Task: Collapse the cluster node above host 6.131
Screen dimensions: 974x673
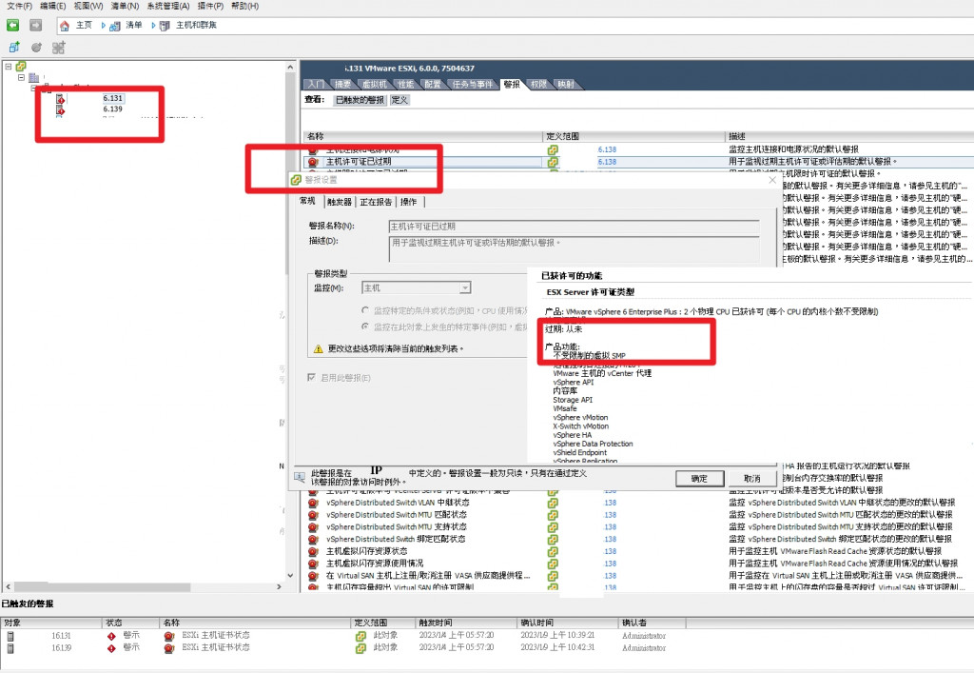Action: (x=33, y=89)
